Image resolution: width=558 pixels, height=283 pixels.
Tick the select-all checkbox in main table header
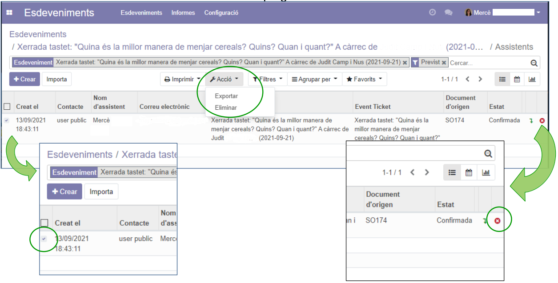(7, 107)
